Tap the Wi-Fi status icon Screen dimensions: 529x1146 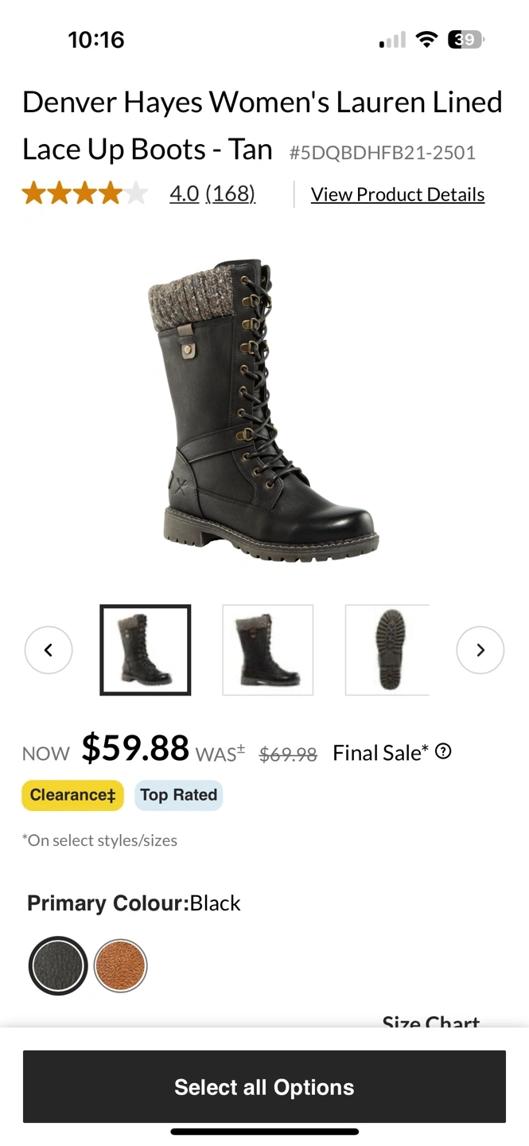427,39
